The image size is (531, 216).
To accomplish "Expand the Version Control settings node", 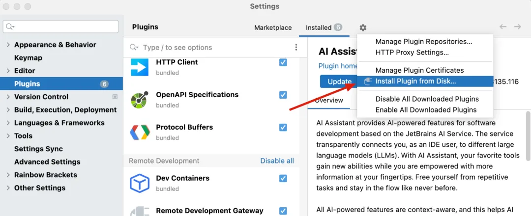I will [8, 97].
